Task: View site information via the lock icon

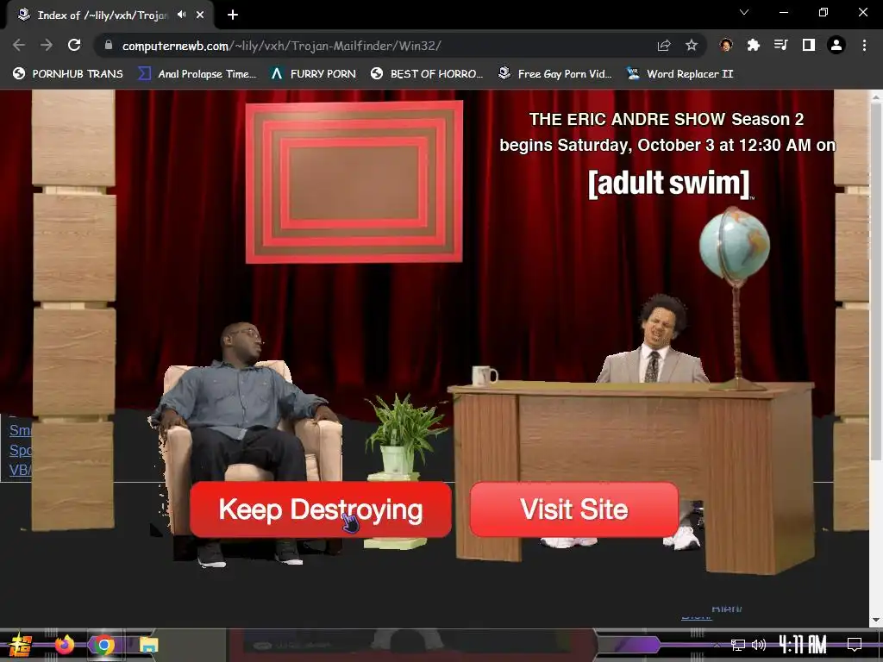Action: (x=109, y=45)
